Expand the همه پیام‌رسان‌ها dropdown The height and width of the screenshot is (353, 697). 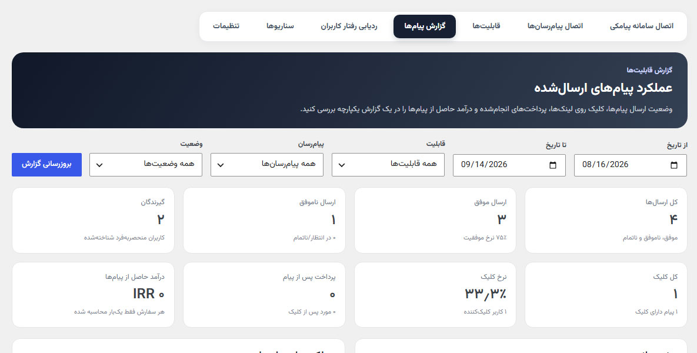(266, 165)
